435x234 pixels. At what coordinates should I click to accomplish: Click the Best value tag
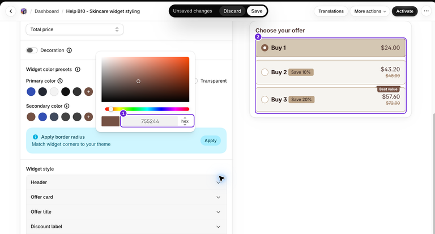388,89
